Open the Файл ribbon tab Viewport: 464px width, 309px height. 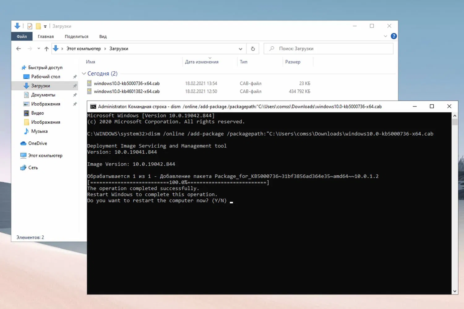[22, 36]
